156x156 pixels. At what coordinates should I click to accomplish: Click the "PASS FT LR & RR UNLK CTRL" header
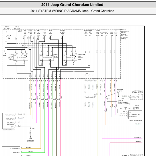pyautogui.click(x=62, y=33)
